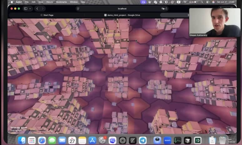Screen dimensions: 242x145
Task: Expand the sidebar options dropdown arrow
Action: pyautogui.click(x=30, y=9)
